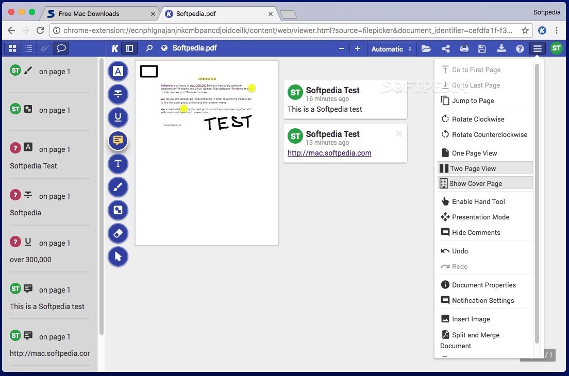Toggle Hide Comments option

pos(485,232)
